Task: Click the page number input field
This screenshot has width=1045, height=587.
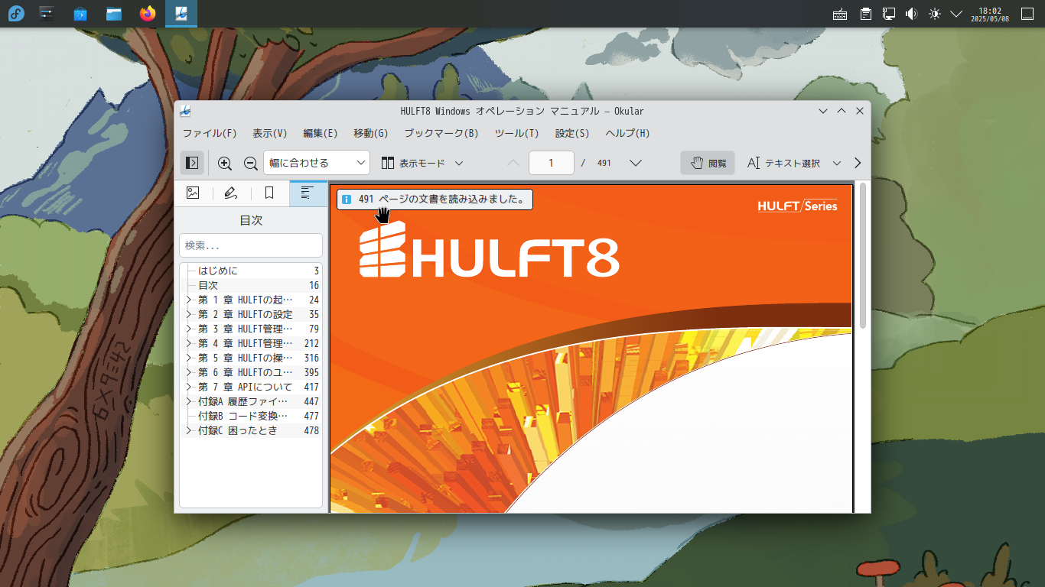Action: [551, 163]
